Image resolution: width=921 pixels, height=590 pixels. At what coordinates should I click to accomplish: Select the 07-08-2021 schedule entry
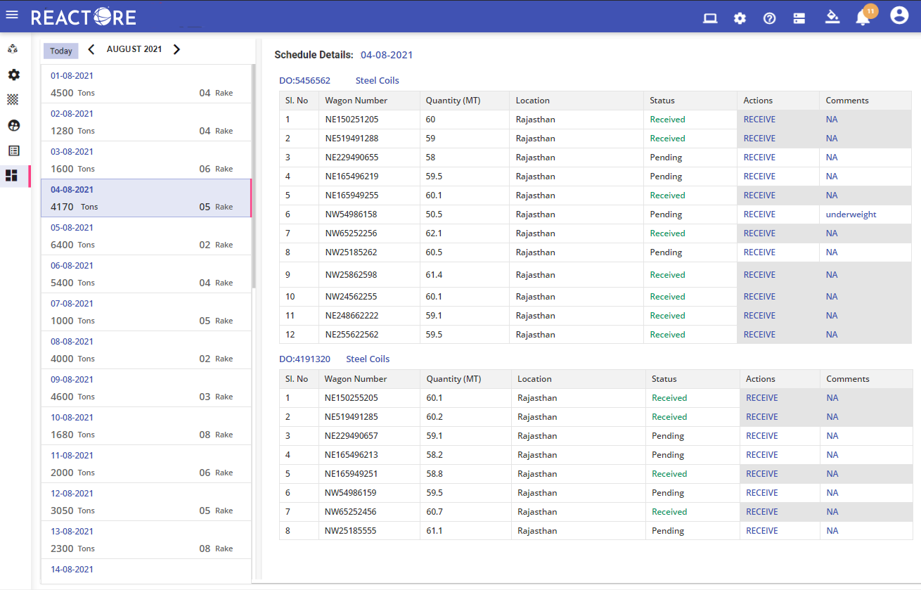pyautogui.click(x=146, y=312)
